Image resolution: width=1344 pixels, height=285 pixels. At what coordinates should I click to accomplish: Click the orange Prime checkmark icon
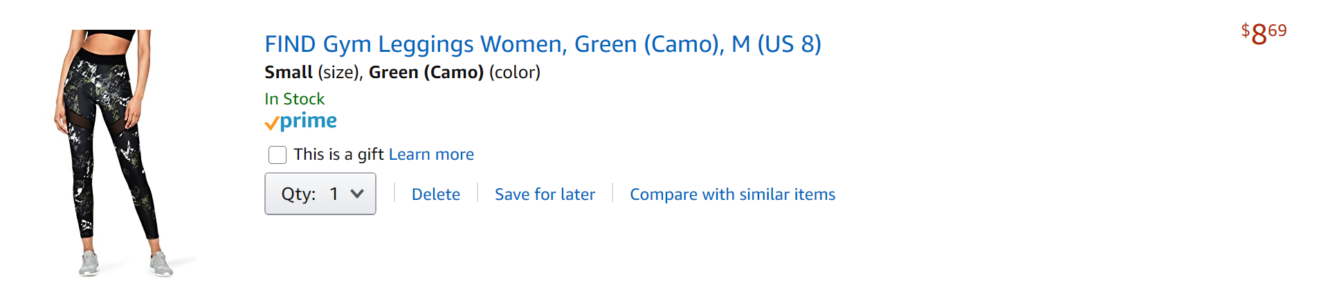tap(271, 124)
